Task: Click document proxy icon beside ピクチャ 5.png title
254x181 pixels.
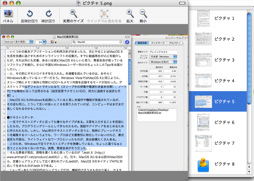Action: pos(79,3)
